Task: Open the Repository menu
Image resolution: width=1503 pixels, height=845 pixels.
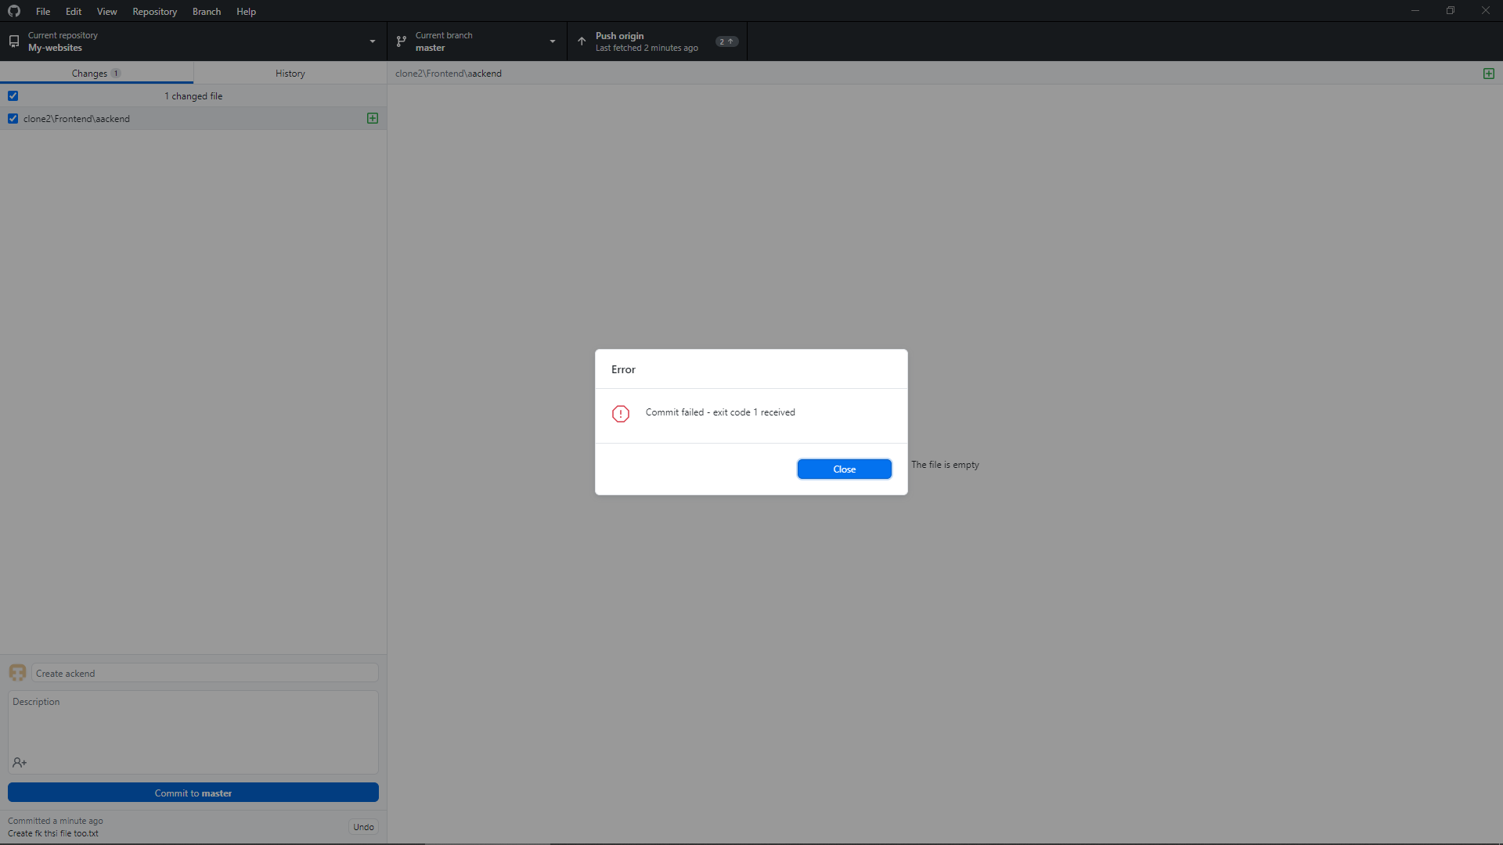Action: [154, 11]
